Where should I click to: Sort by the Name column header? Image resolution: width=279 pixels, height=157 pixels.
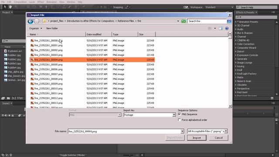pyautogui.click(x=56, y=34)
